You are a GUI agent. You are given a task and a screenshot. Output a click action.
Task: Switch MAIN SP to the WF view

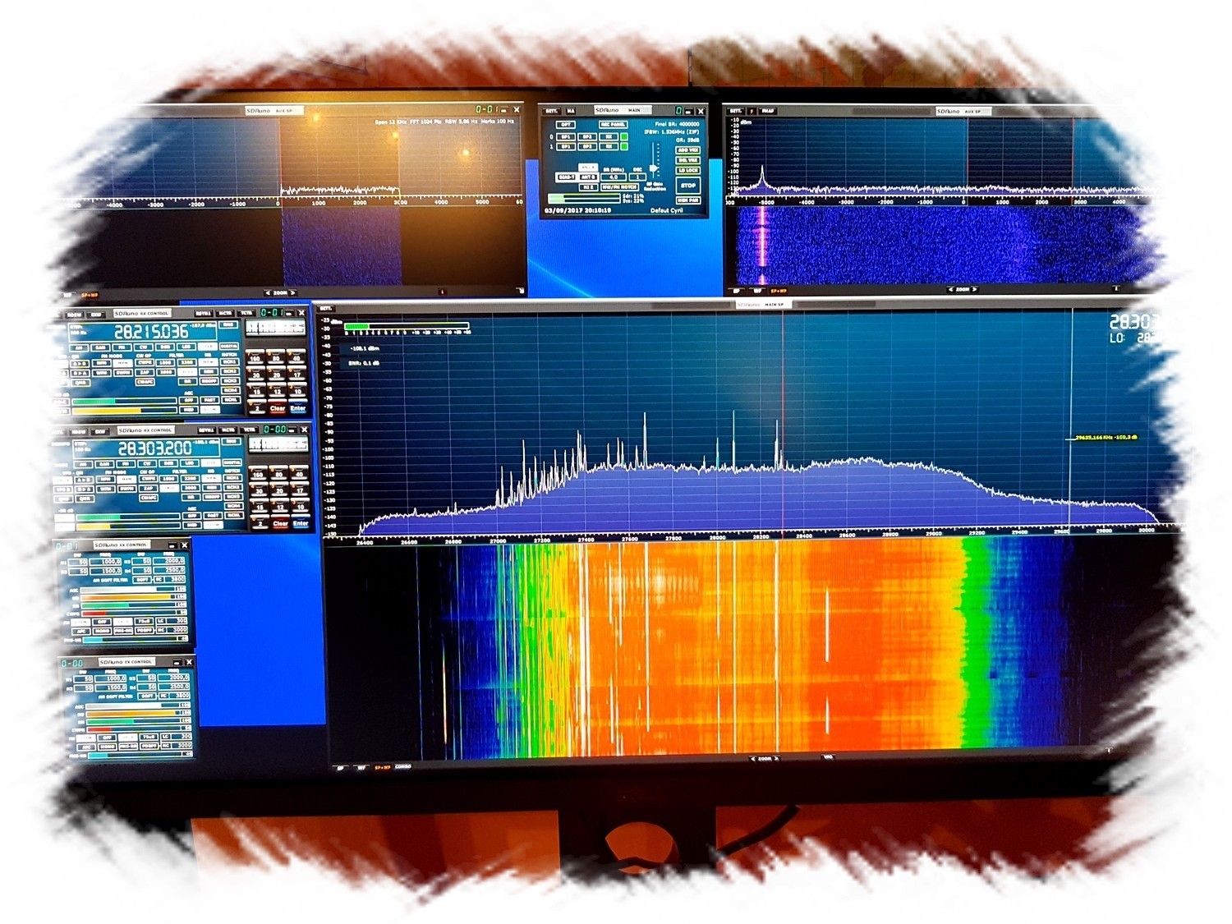tap(361, 767)
